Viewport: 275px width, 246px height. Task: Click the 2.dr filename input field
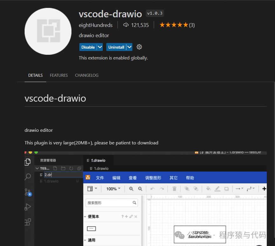click(63, 175)
